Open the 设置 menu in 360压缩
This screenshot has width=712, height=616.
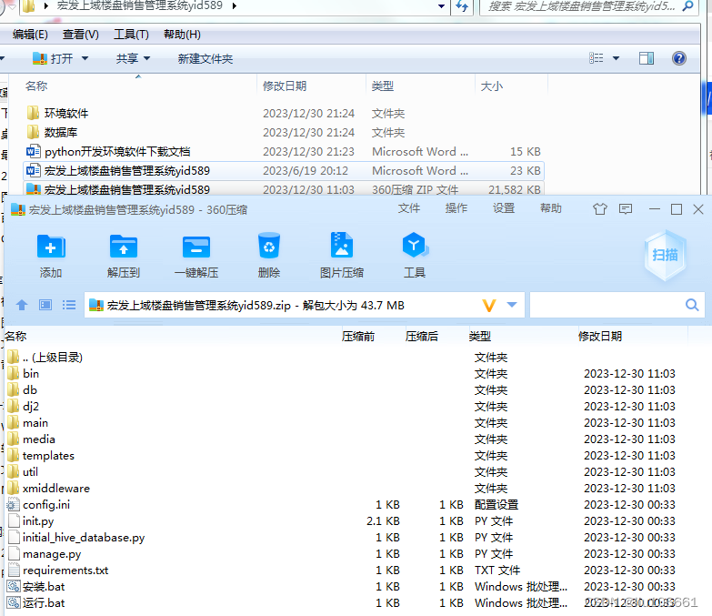coord(504,208)
